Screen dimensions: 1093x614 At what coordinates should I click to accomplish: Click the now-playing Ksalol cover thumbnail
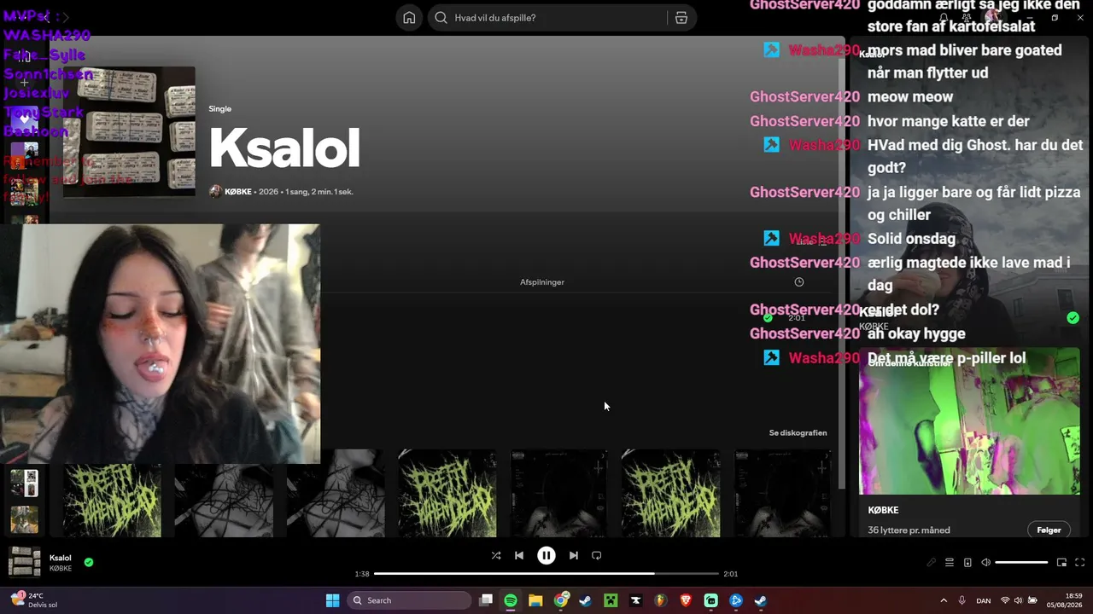24,562
